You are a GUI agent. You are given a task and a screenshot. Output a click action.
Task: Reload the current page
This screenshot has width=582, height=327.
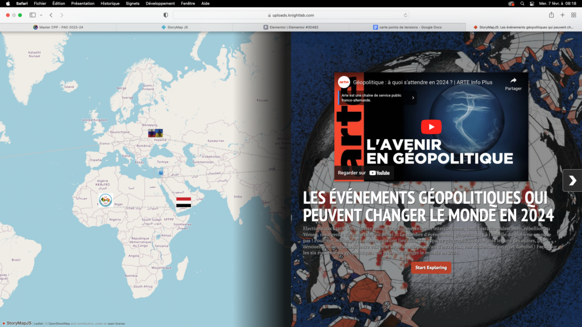coord(405,15)
